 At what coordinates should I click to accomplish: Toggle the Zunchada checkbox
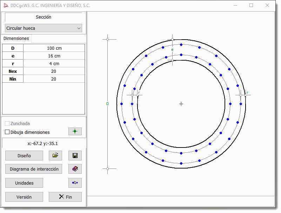[x=7, y=124]
